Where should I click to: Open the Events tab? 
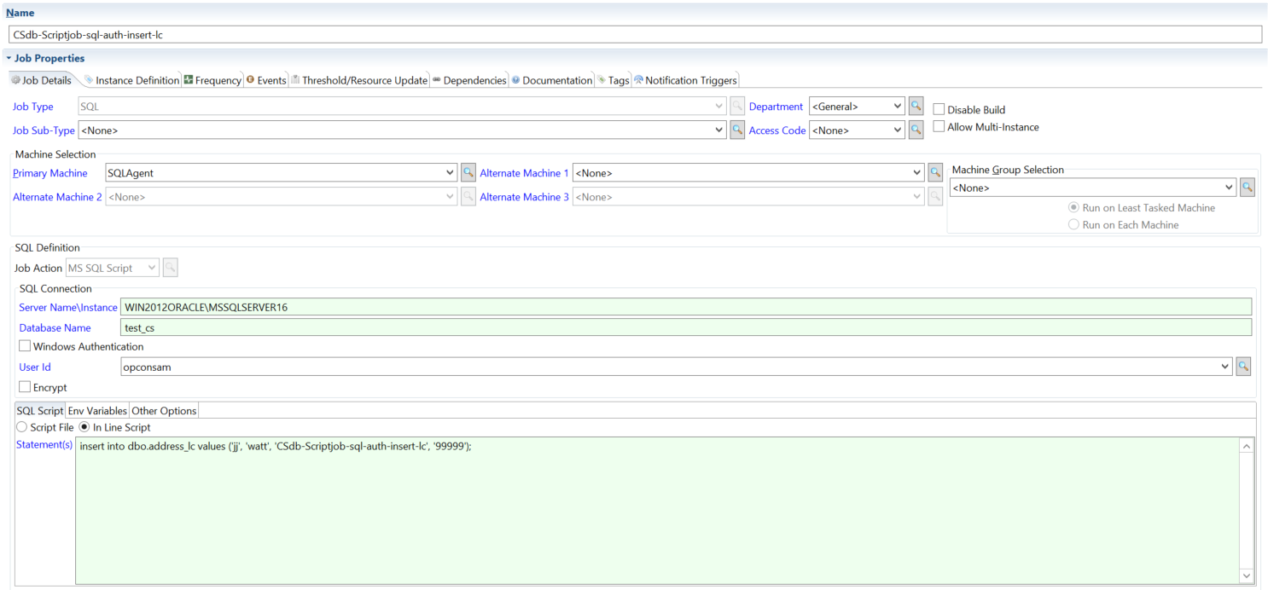pyautogui.click(x=266, y=80)
